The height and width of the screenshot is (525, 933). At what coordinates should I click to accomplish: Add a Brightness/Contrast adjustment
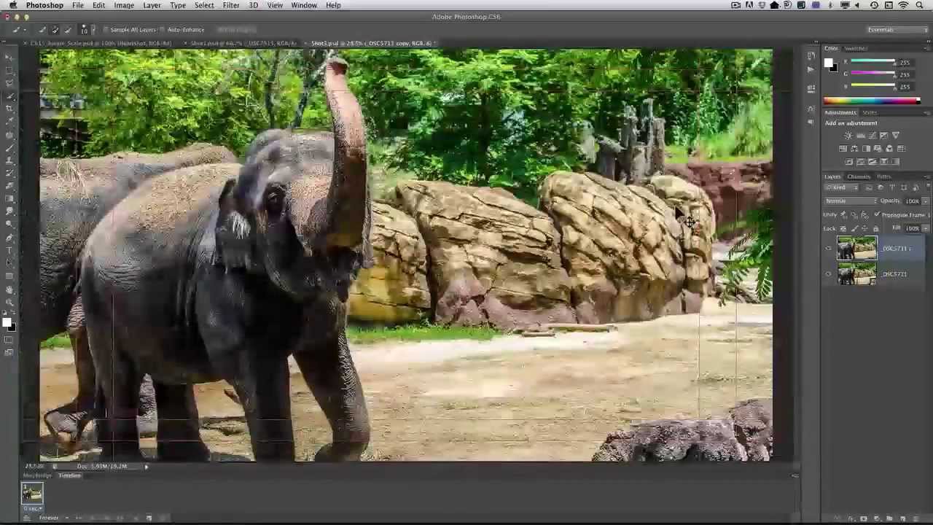[848, 136]
